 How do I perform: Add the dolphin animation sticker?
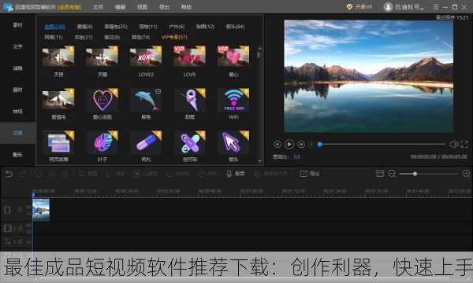point(146,100)
